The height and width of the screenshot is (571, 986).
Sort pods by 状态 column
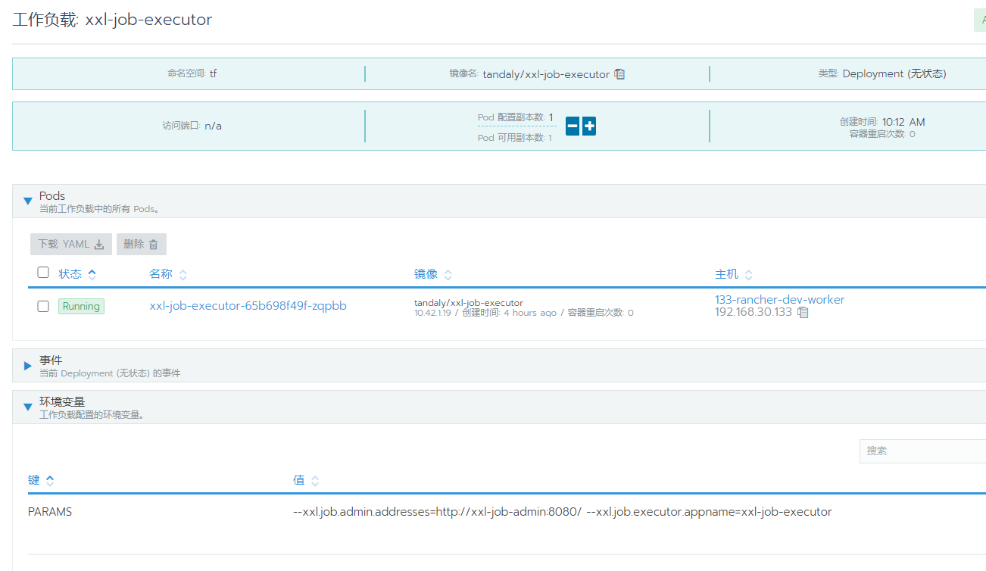point(77,274)
